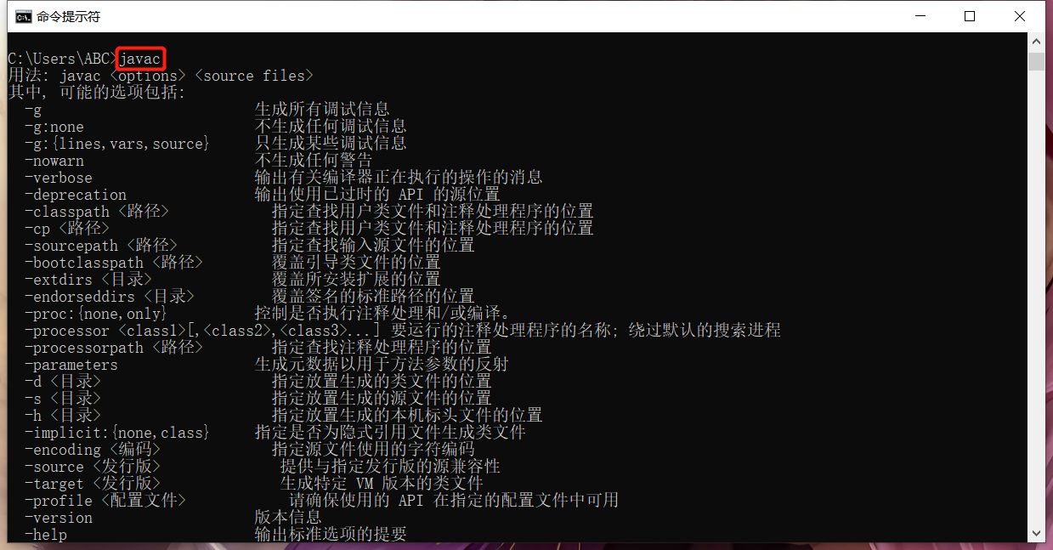1053x550 pixels.
Task: Click the -classpath <路径> option text
Action: 96,212
